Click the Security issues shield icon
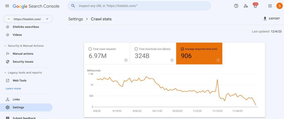This screenshot has width=284, height=119. click(7, 62)
